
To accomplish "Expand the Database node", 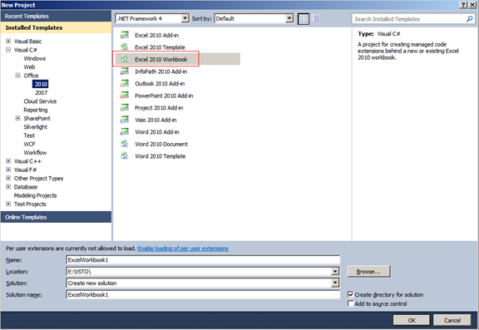I will (8, 186).
